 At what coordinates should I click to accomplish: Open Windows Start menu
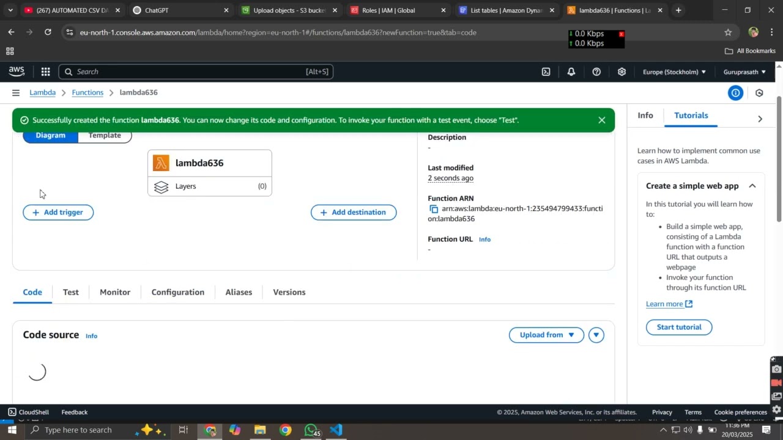click(12, 430)
